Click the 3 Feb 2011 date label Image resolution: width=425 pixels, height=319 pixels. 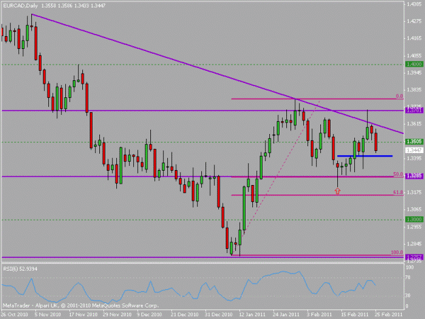tap(320, 315)
